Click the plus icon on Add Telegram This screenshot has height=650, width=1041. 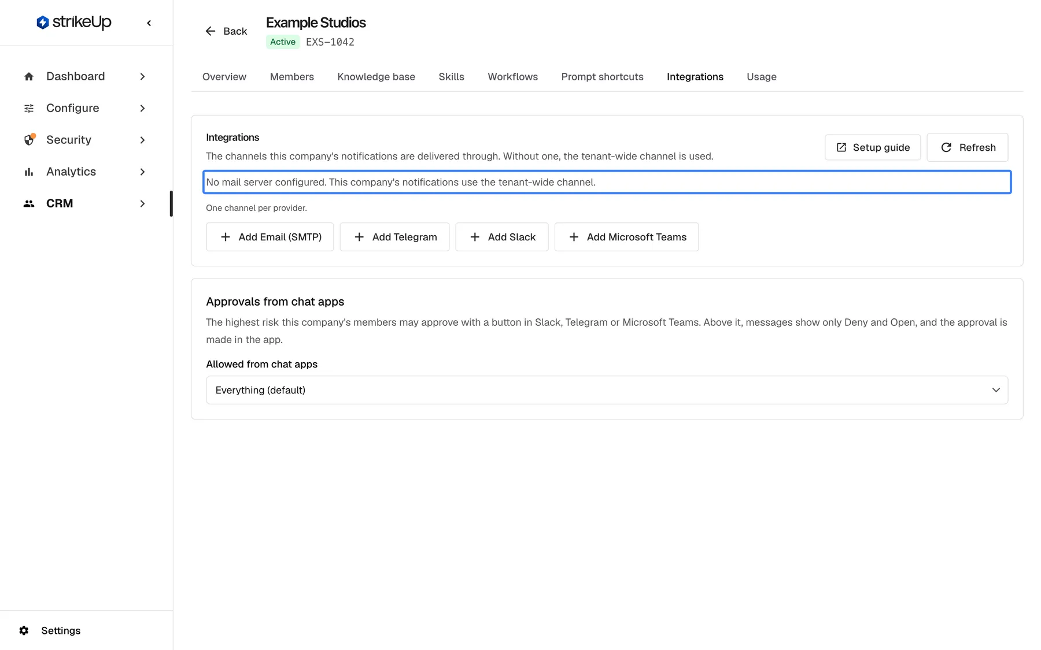pos(359,237)
